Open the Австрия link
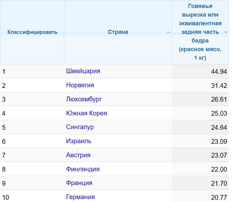 coord(78,155)
